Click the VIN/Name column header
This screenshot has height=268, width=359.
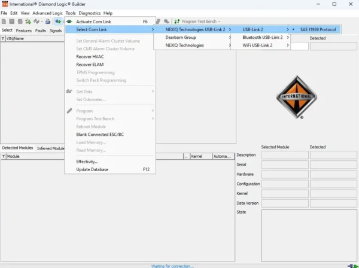pyautogui.click(x=35, y=38)
